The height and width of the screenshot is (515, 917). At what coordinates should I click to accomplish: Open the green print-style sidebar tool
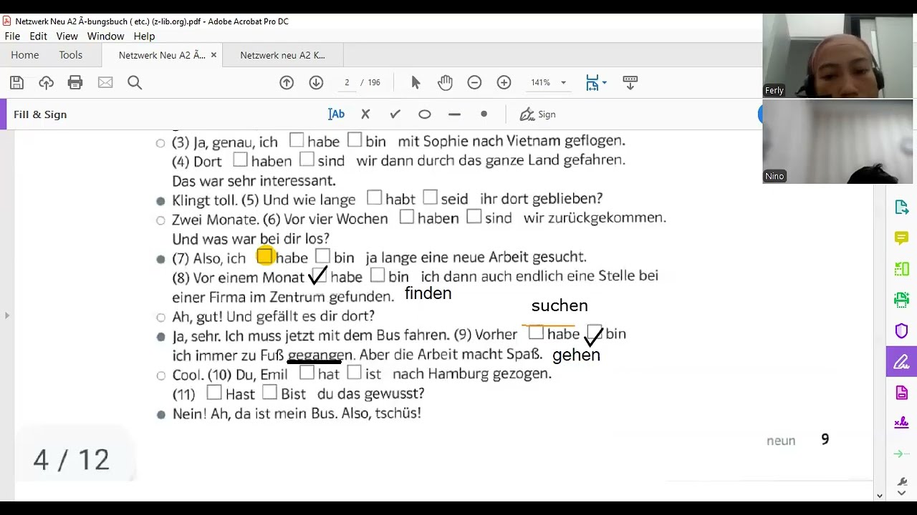(902, 300)
